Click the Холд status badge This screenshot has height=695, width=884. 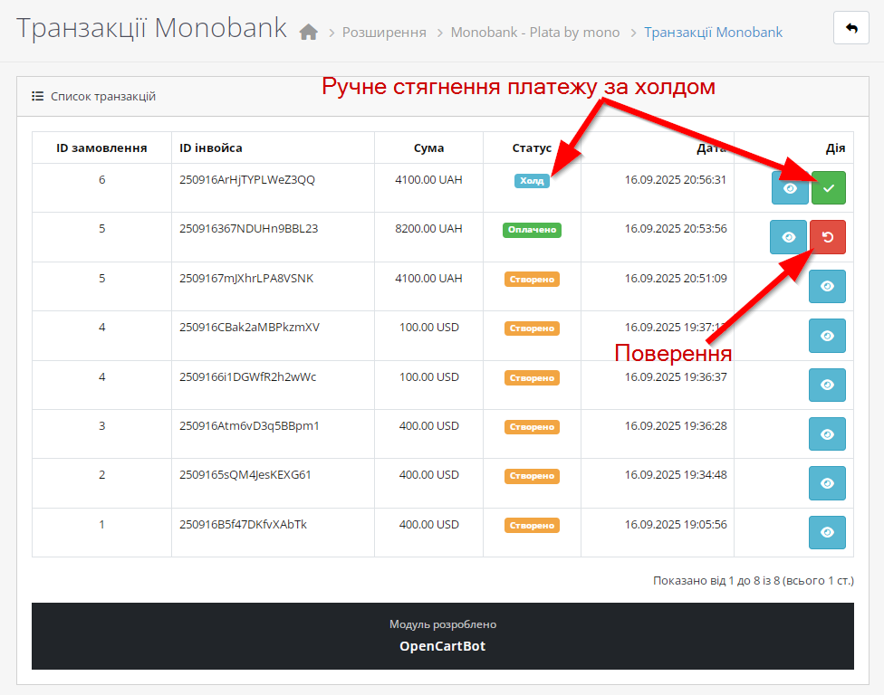pos(532,181)
